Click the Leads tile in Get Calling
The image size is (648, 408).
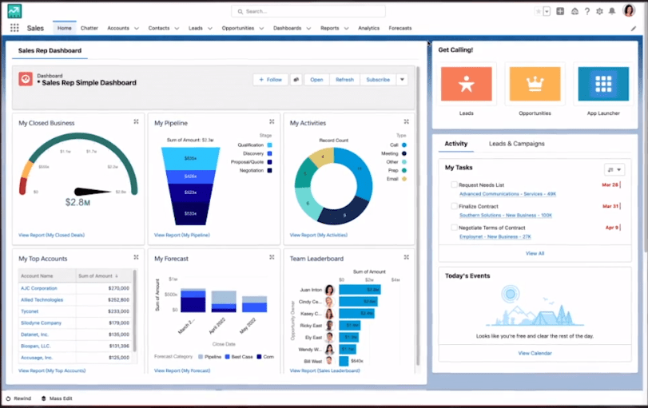pyautogui.click(x=466, y=84)
